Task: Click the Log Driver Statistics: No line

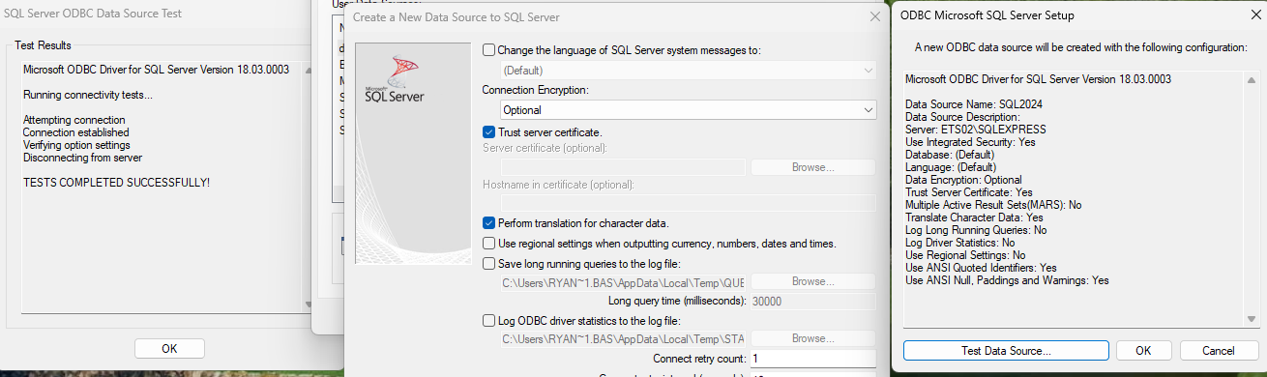Action: click(959, 243)
